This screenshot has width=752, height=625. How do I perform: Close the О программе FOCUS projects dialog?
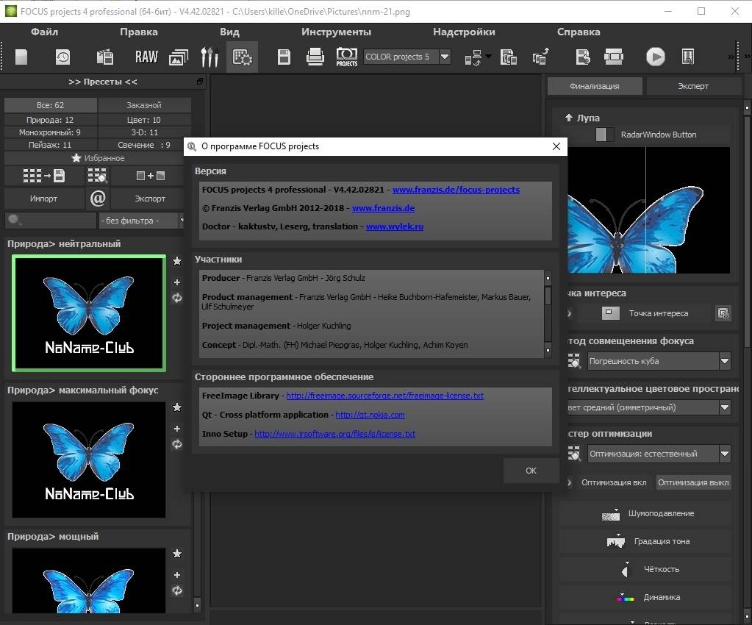coord(556,146)
